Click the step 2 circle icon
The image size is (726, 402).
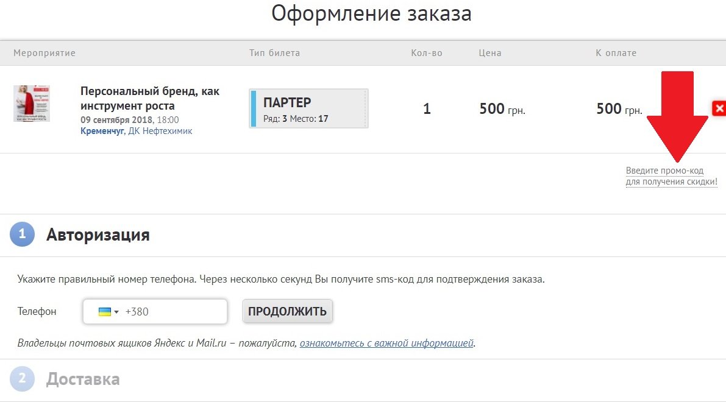(x=23, y=379)
